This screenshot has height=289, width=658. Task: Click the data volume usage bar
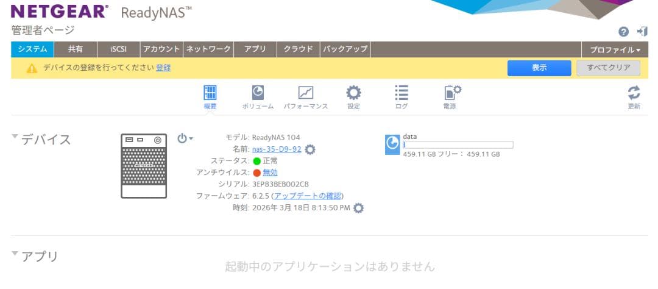click(458, 145)
